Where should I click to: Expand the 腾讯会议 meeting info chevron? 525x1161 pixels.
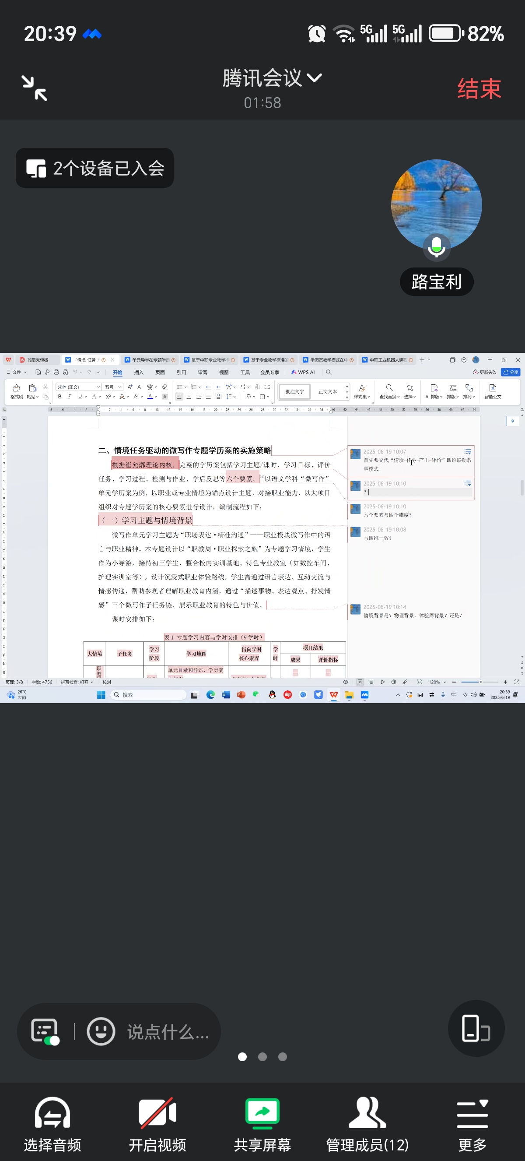[314, 78]
